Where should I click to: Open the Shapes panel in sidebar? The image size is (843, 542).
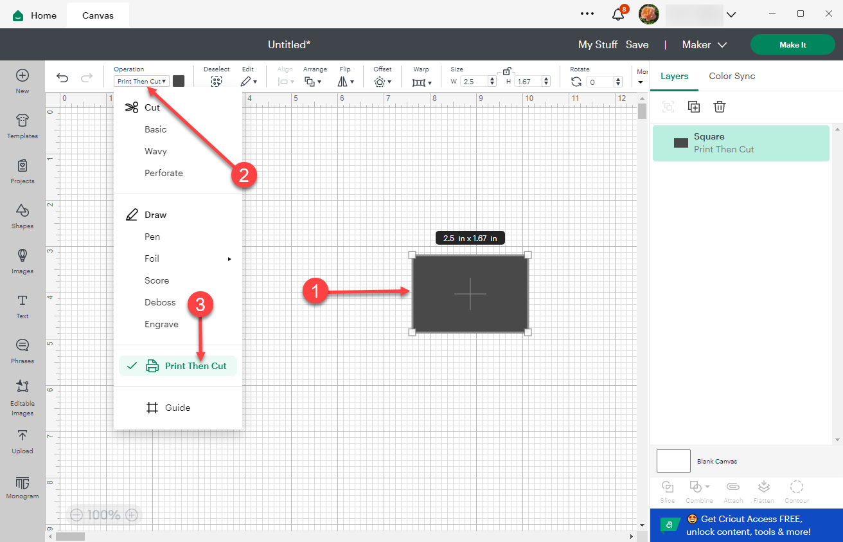point(22,215)
